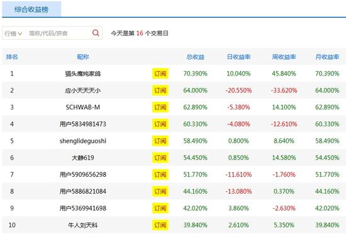
Task: Click daily return value 10.040%
Action: point(238,74)
